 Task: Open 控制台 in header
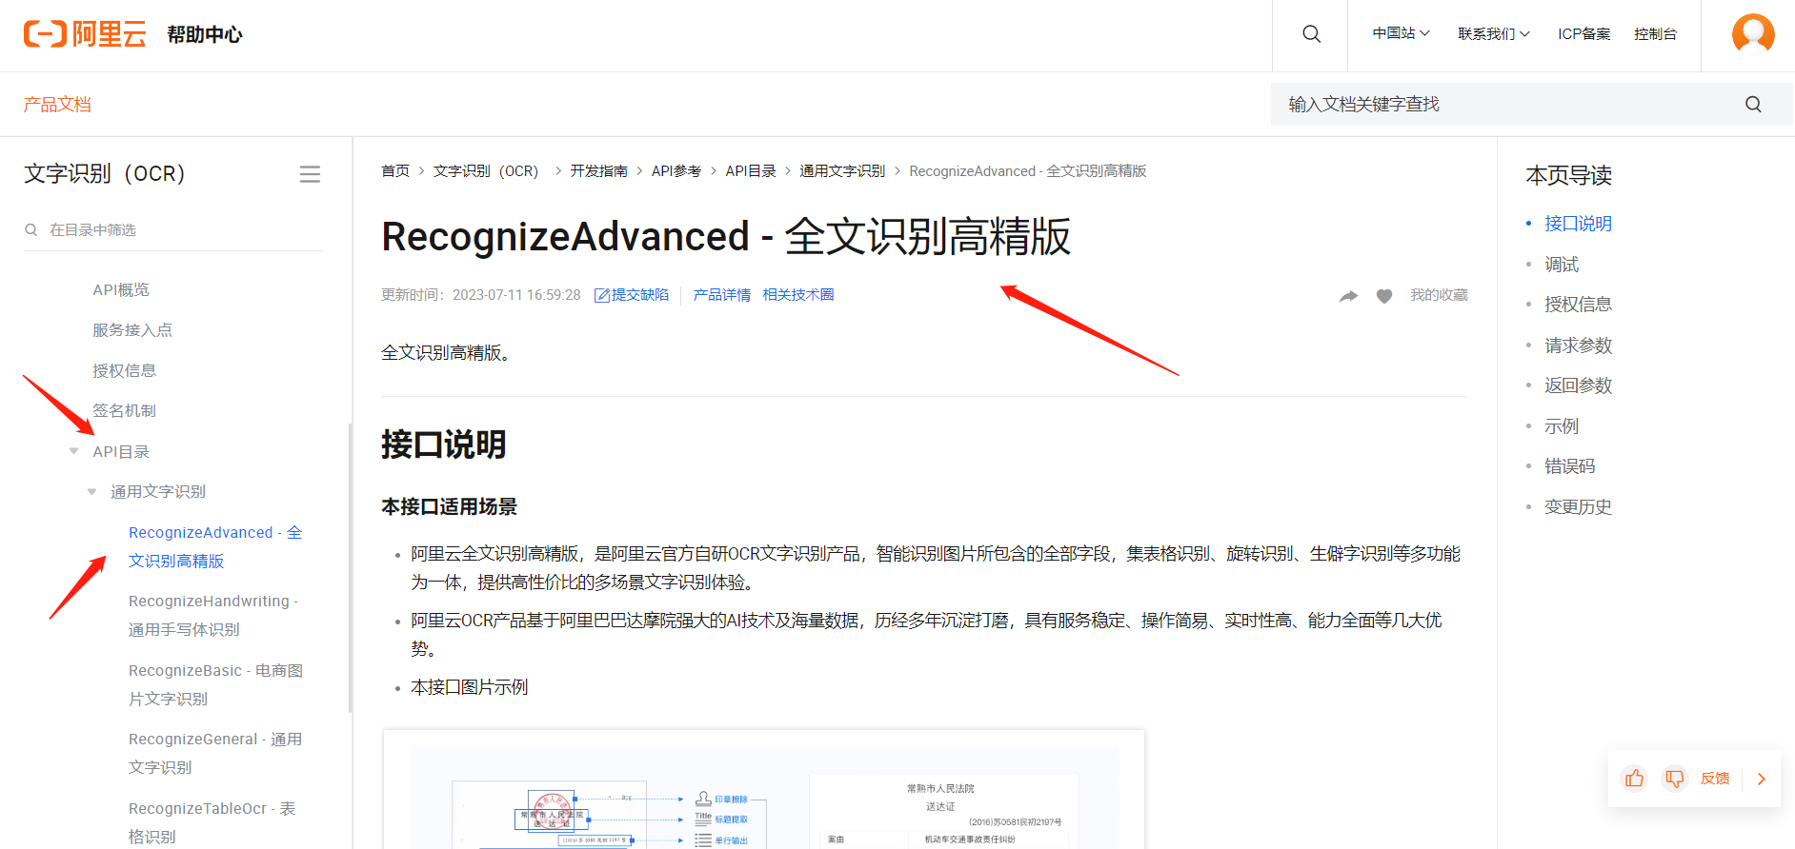pyautogui.click(x=1655, y=33)
